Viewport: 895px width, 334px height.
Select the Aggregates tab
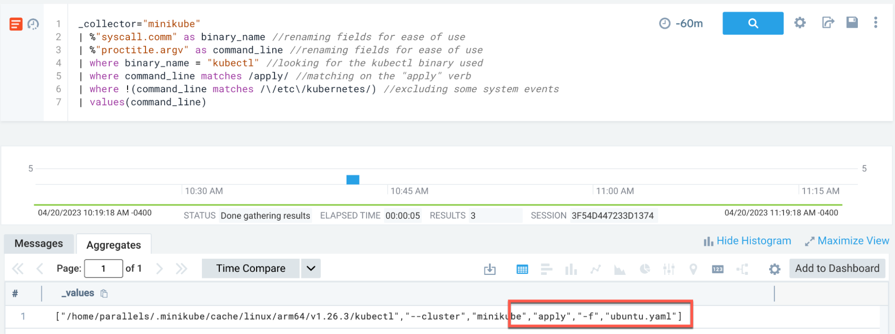(114, 245)
